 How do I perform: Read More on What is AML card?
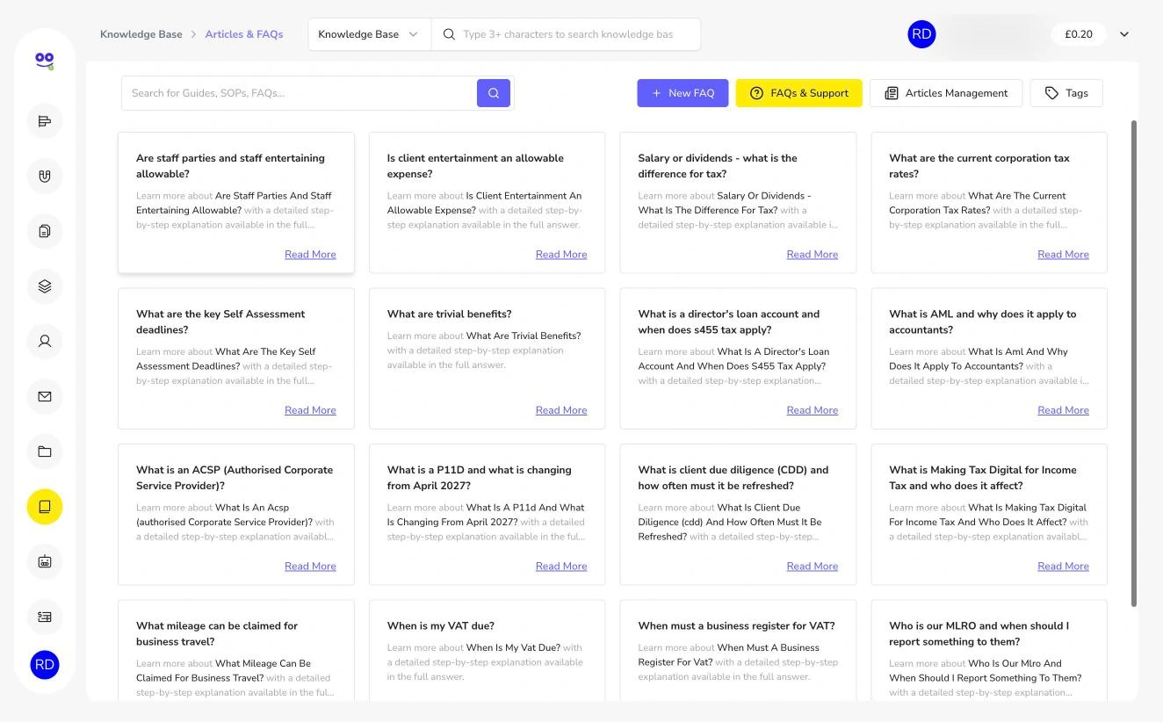(1063, 410)
